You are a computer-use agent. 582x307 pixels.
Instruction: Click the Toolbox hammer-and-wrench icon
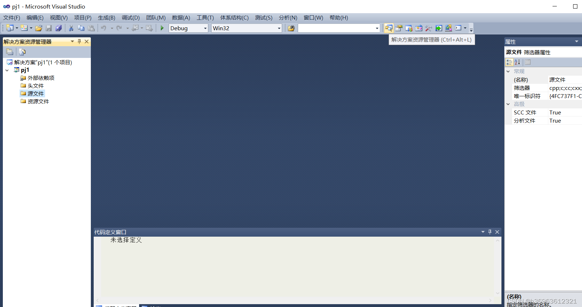point(429,28)
